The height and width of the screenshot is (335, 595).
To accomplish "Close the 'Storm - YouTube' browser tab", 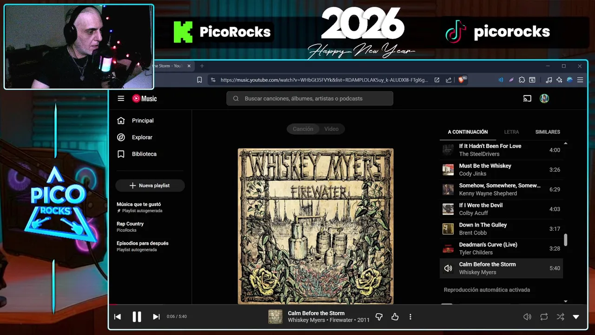I will pos(189,66).
